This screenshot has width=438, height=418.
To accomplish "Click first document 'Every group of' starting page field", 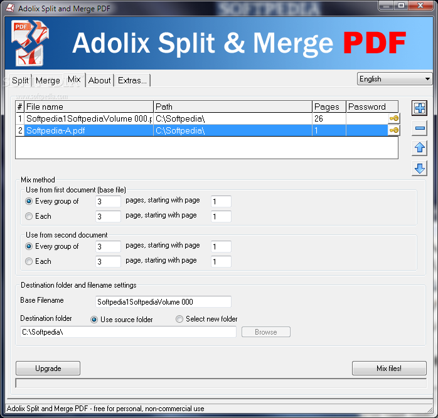I will pyautogui.click(x=221, y=201).
